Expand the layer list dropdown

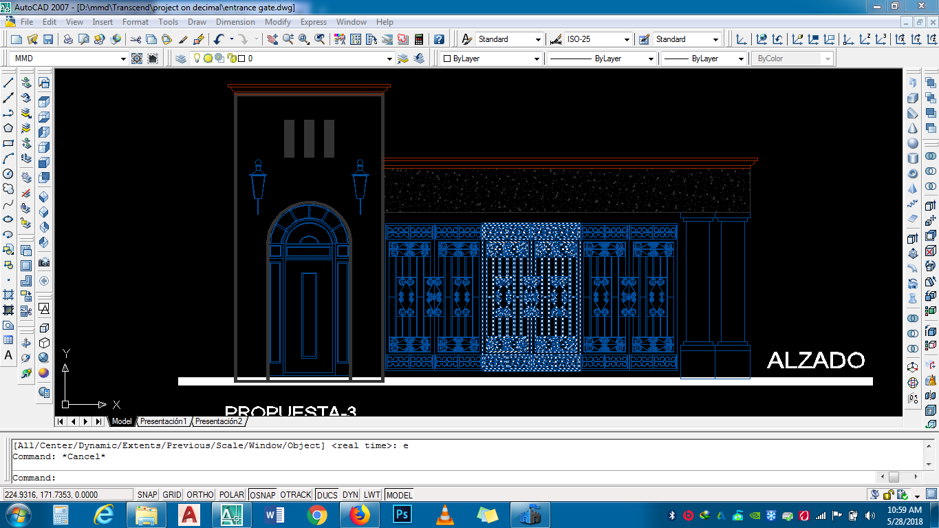[389, 59]
